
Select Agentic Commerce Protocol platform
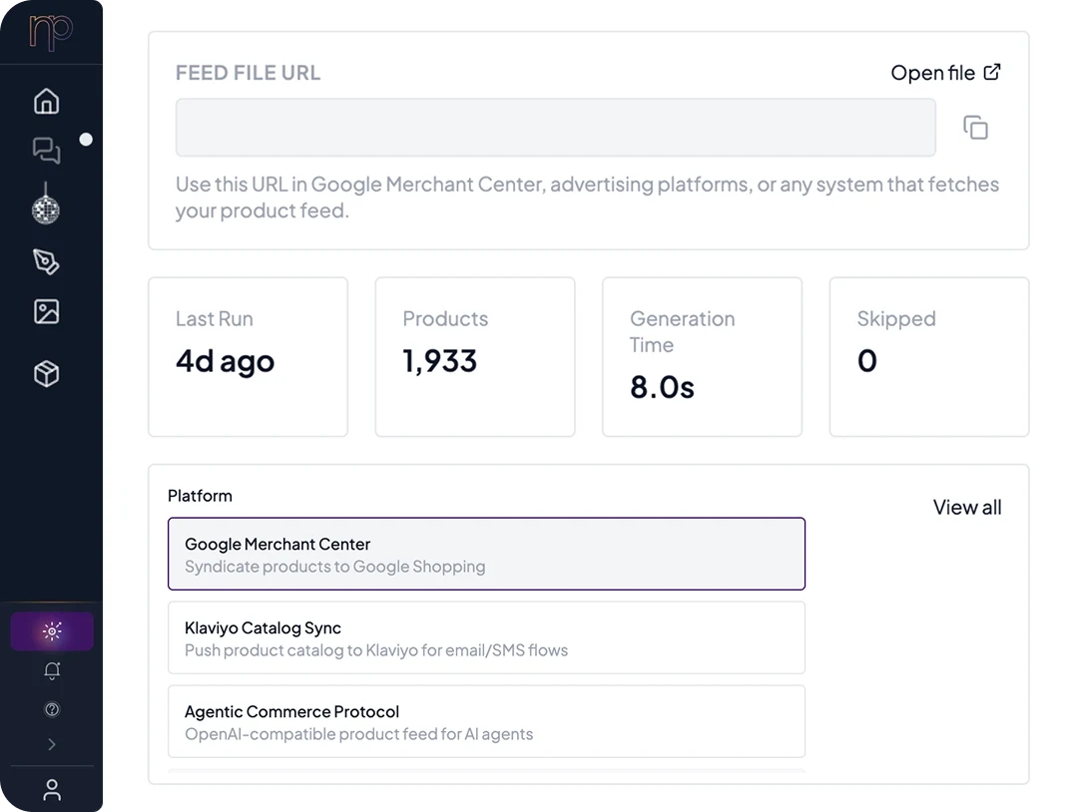[487, 721]
